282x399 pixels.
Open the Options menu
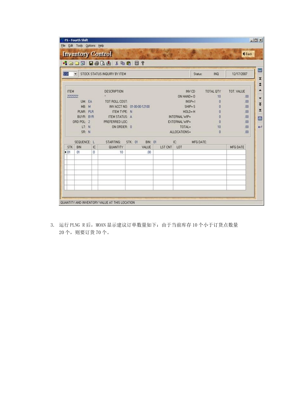coord(91,46)
